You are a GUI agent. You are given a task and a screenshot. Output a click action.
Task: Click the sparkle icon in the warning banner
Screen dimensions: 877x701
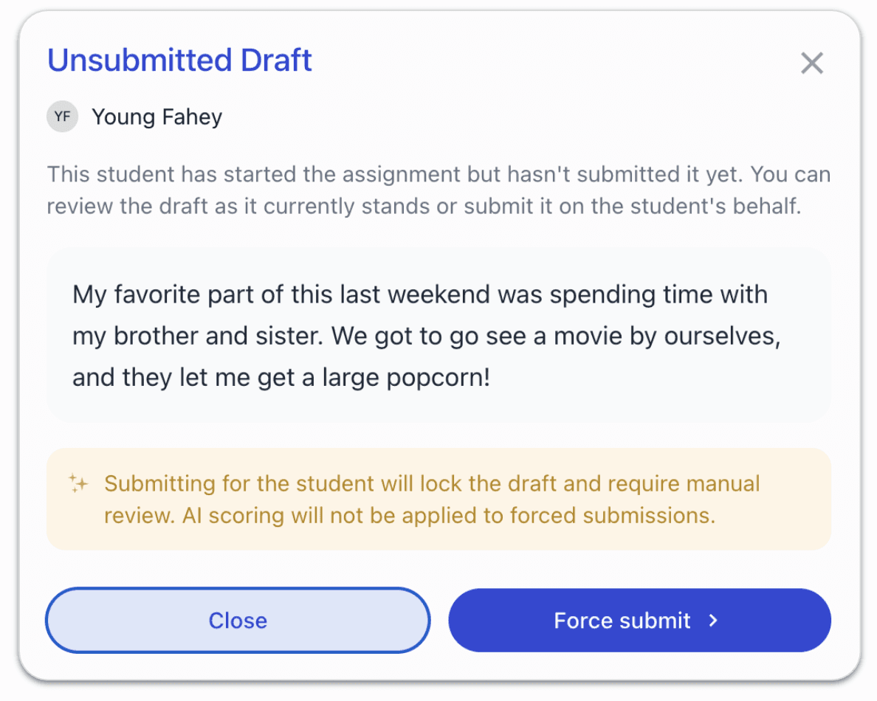pos(78,484)
